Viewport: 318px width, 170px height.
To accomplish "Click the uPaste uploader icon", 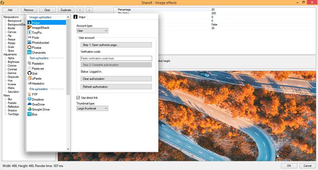I will pyautogui.click(x=29, y=78).
